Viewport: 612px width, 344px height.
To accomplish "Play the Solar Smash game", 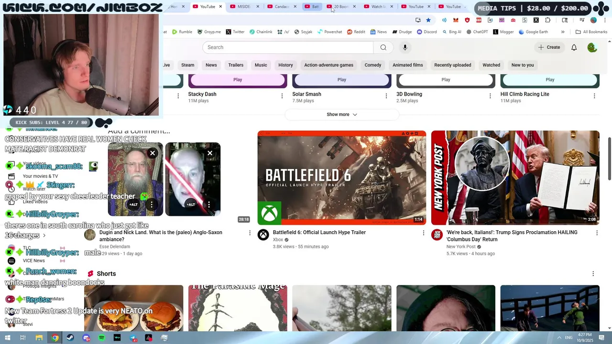I will pos(342,80).
